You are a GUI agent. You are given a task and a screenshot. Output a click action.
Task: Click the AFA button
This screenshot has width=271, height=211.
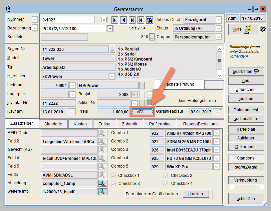[142, 112]
